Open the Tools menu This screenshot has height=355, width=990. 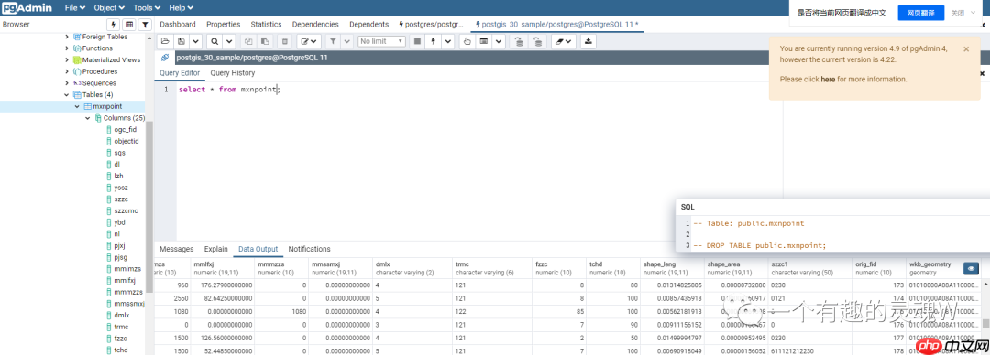147,7
